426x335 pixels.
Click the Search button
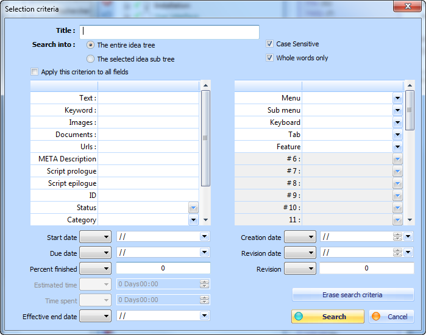click(x=328, y=317)
